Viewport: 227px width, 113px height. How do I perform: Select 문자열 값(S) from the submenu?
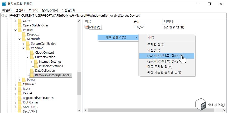[167, 45]
